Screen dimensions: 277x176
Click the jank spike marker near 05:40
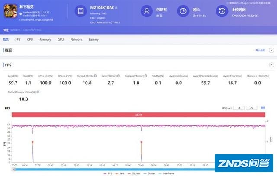pos(141,142)
